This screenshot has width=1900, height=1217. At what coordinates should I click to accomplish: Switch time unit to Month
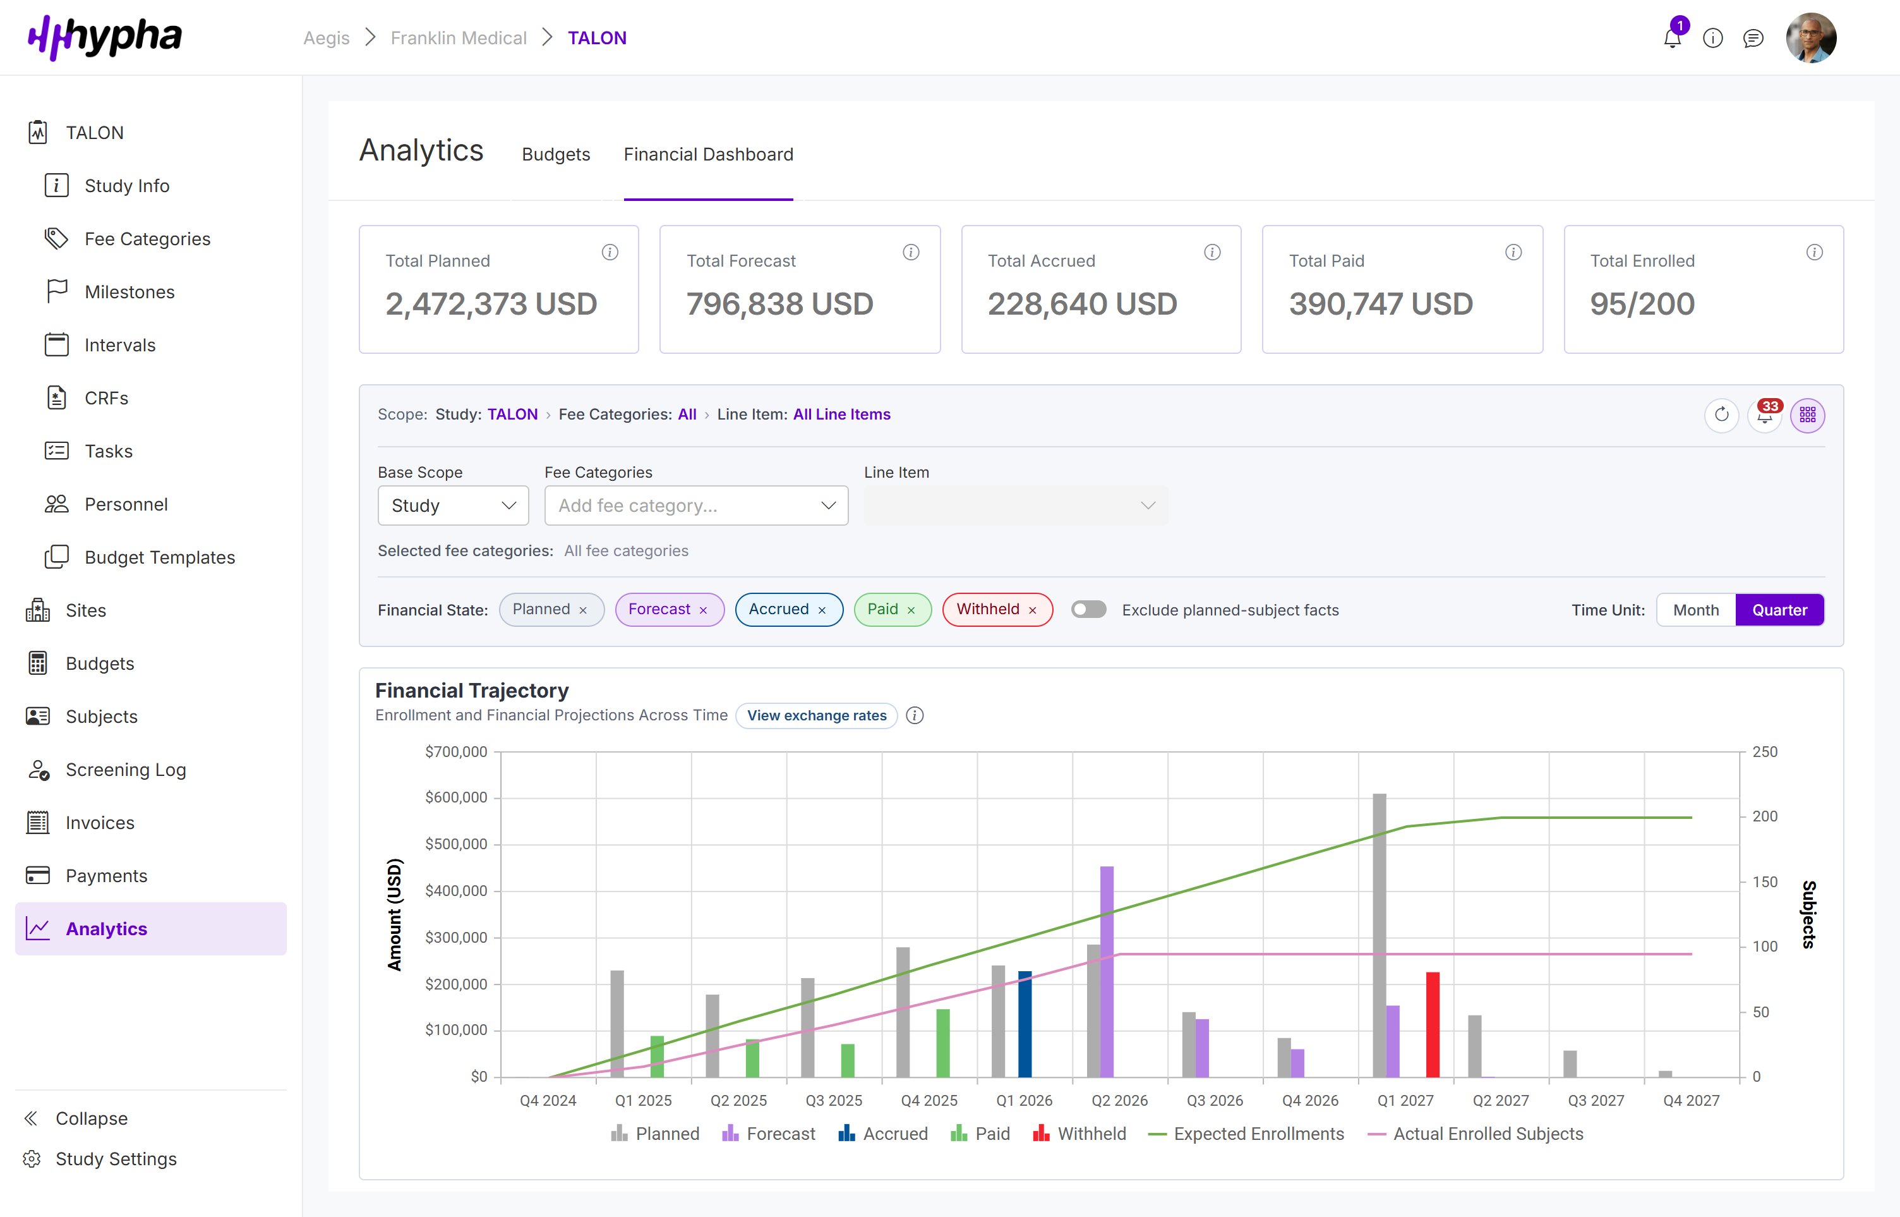(x=1695, y=609)
